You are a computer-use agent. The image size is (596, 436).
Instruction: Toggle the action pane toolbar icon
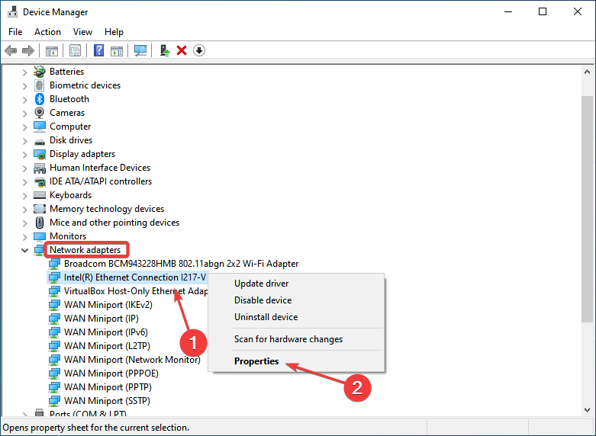[117, 50]
